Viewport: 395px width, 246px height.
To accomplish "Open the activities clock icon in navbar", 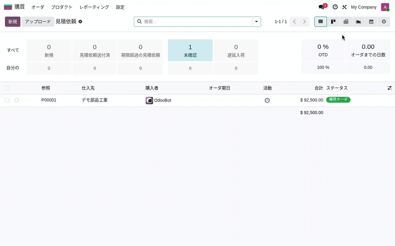I will tap(335, 7).
